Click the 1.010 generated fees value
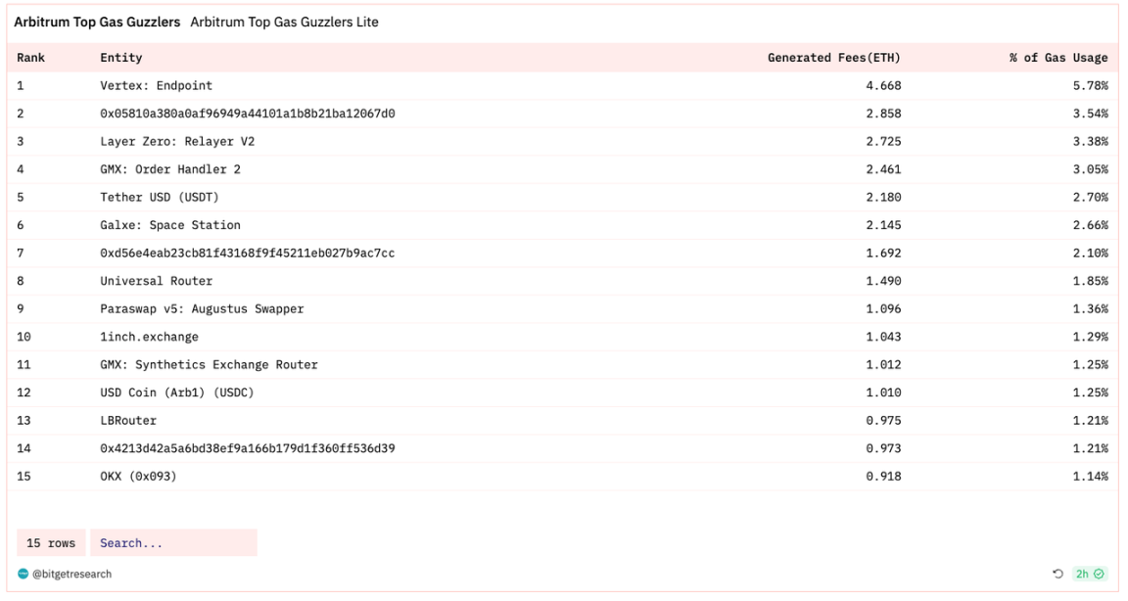The width and height of the screenshot is (1128, 601). click(x=883, y=393)
